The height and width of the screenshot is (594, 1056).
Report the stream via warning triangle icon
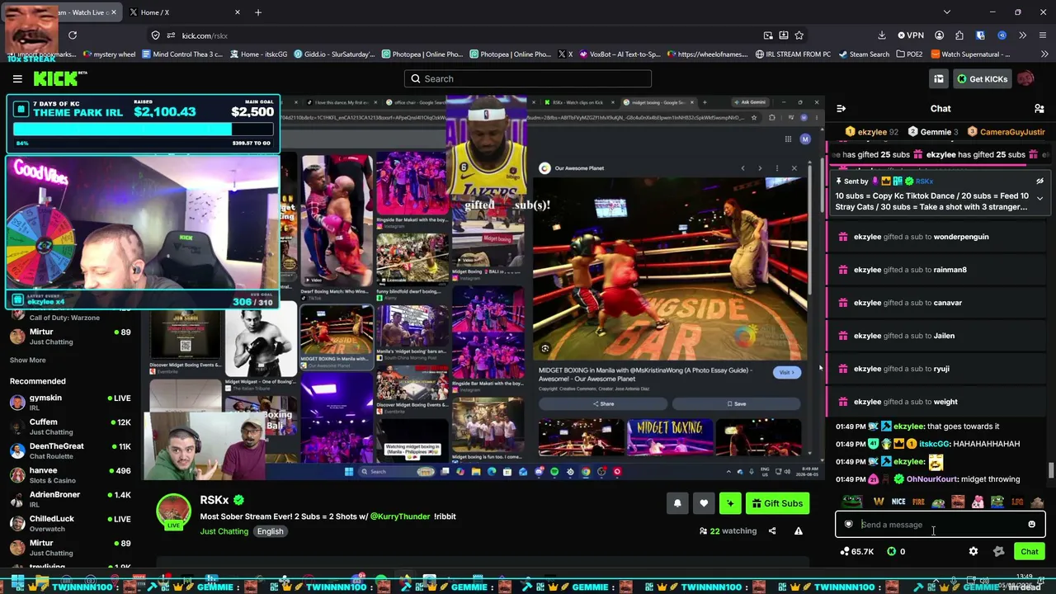pos(799,531)
